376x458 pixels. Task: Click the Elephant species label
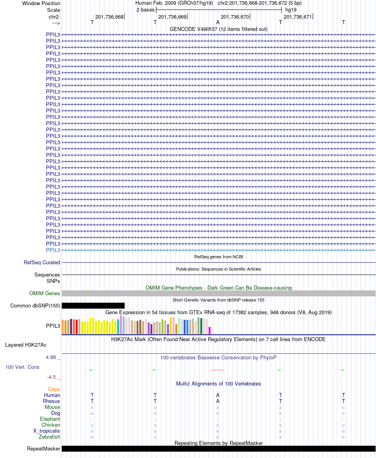[50, 419]
